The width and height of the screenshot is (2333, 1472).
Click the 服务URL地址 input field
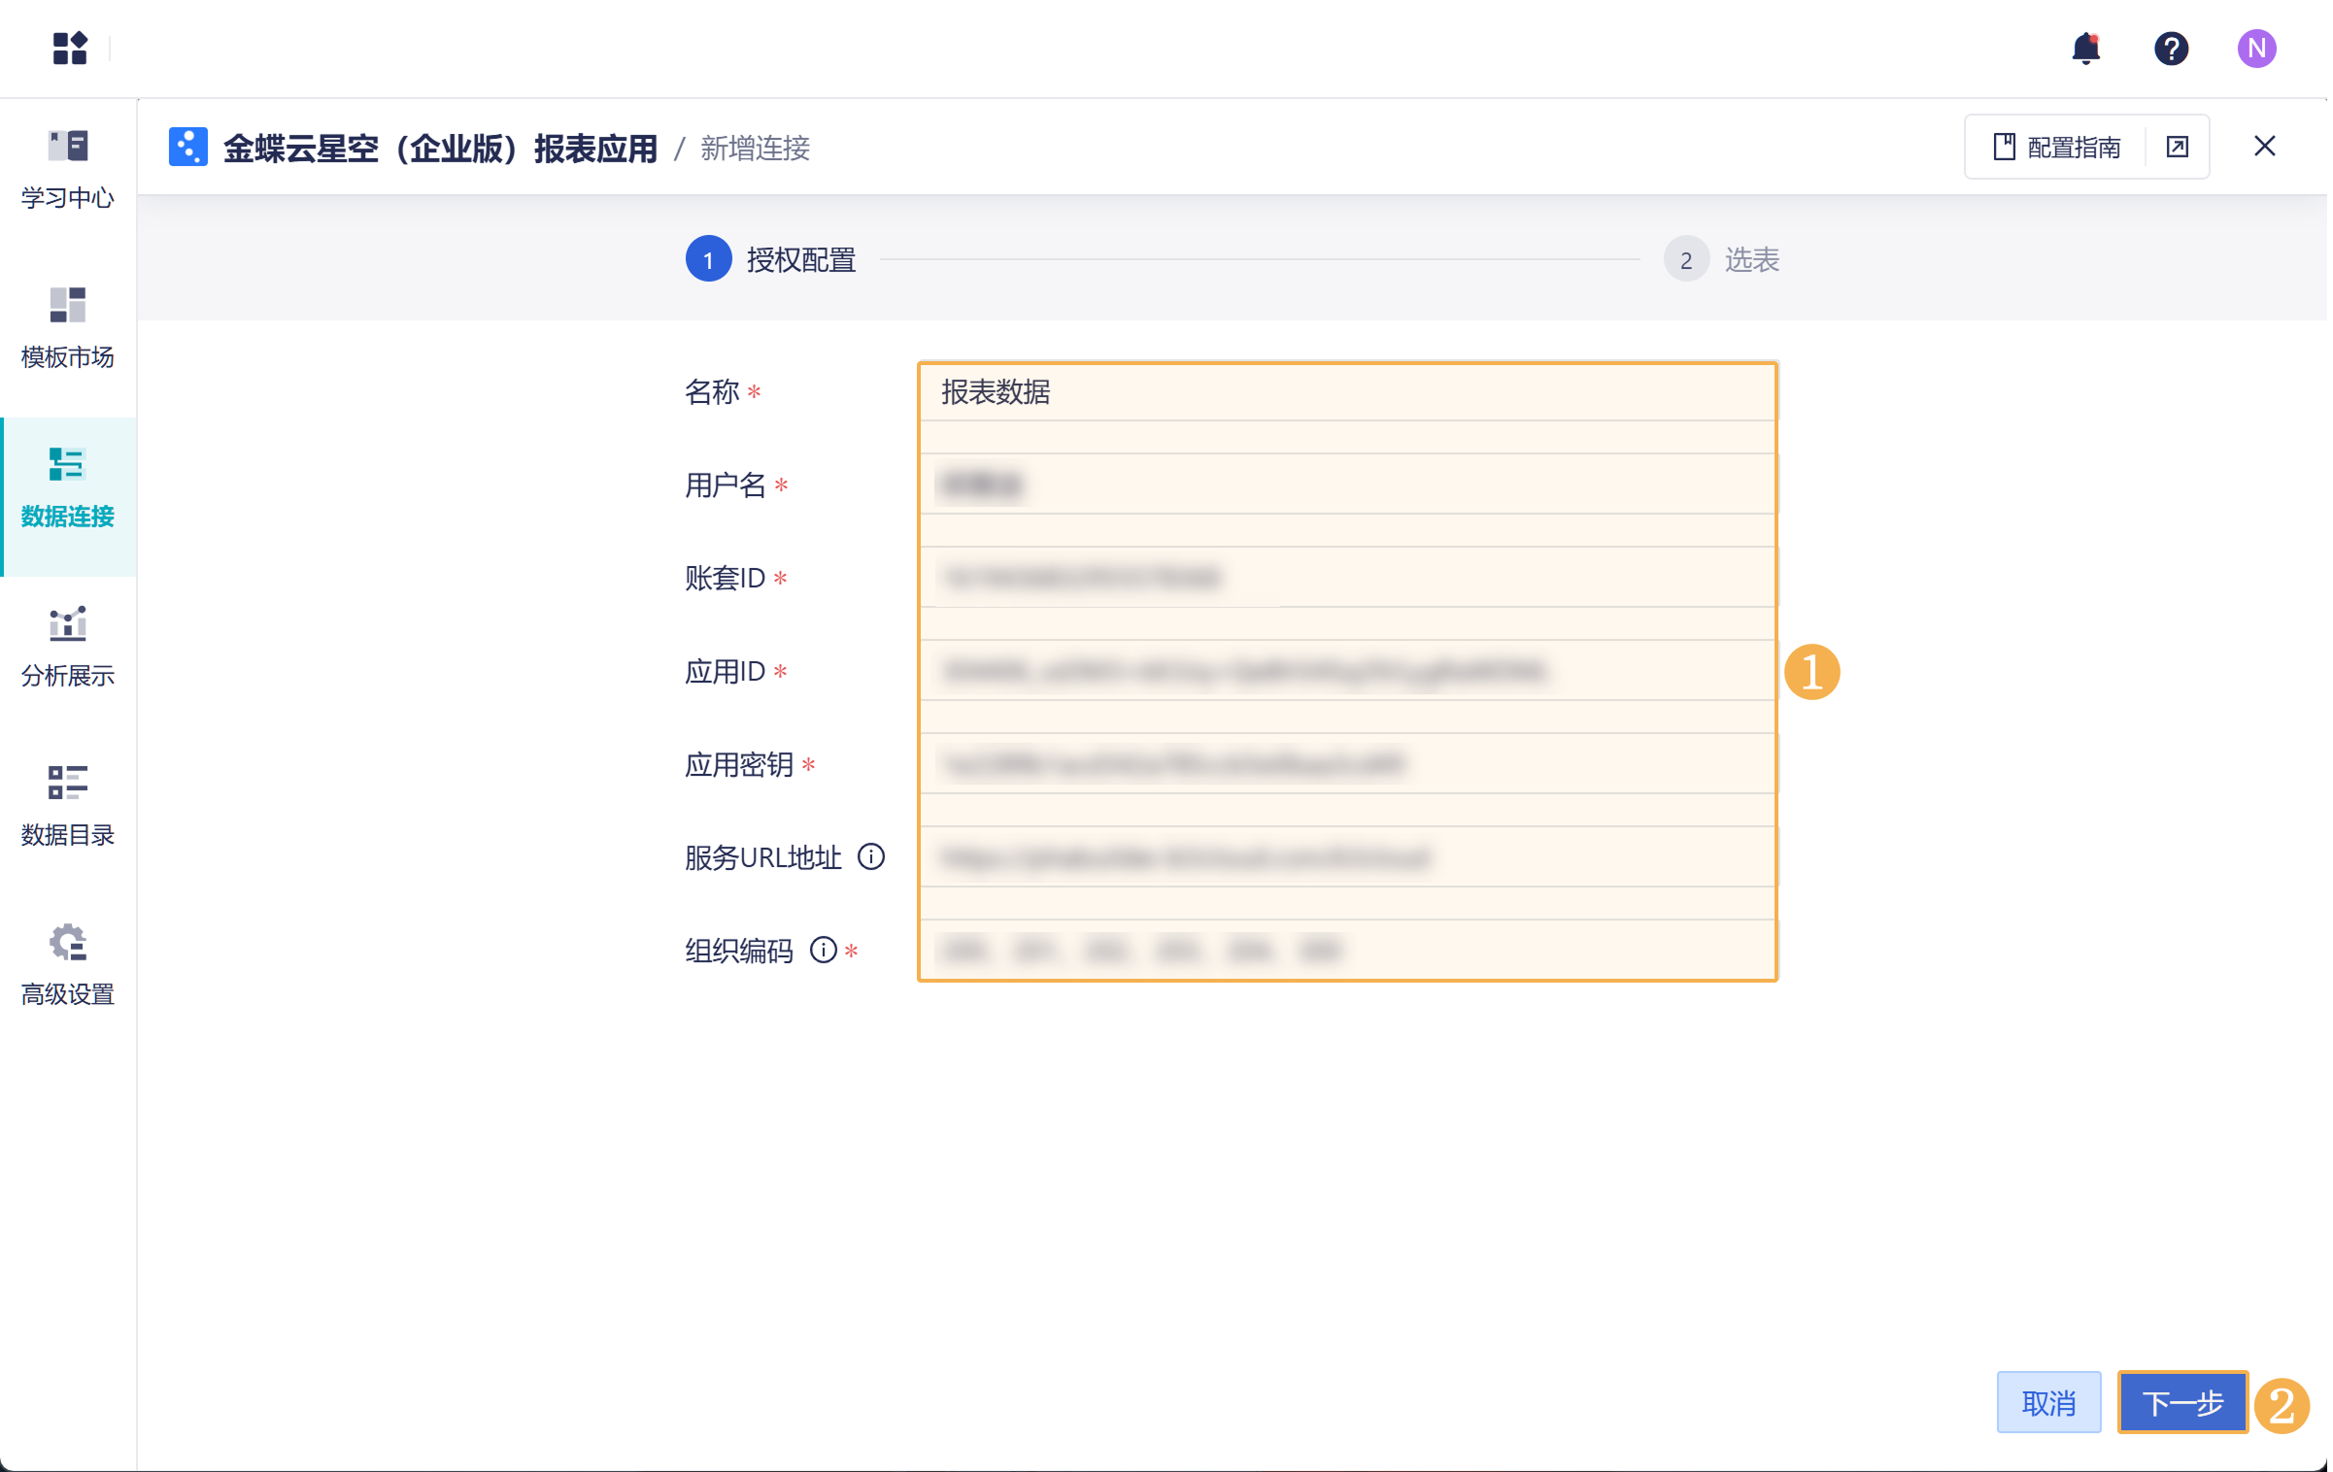click(x=1347, y=857)
